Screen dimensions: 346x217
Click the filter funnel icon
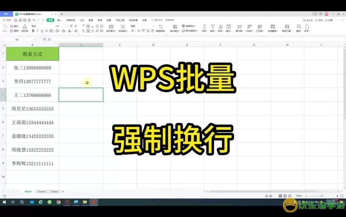213,27
